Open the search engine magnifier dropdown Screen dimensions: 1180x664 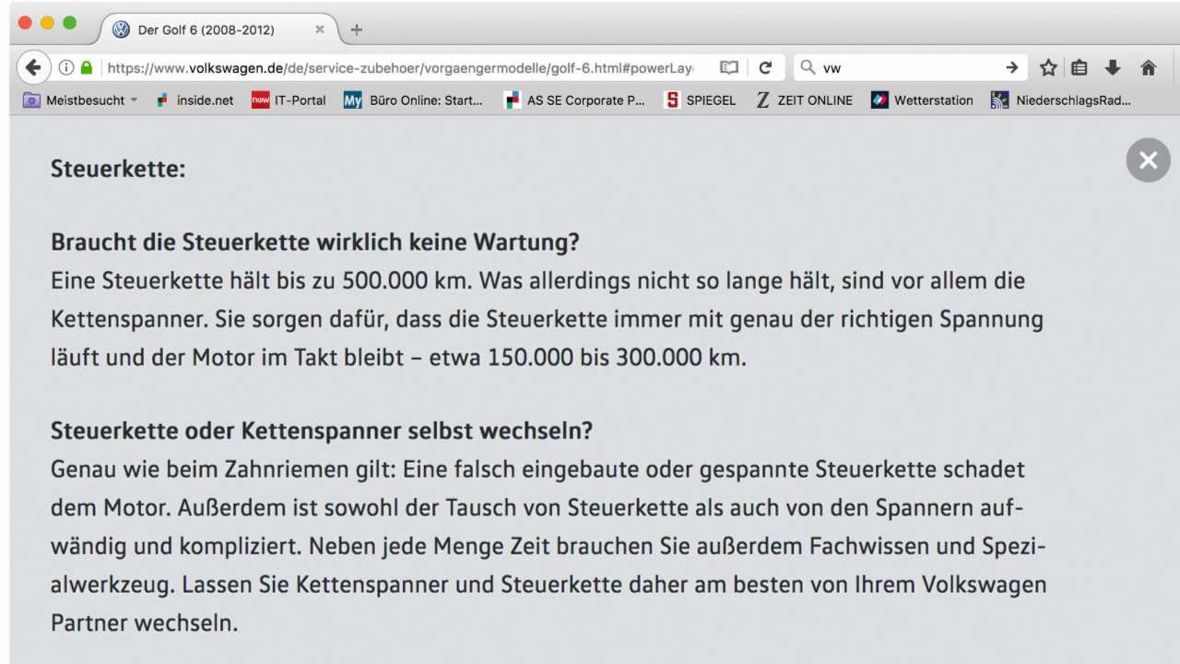point(808,67)
